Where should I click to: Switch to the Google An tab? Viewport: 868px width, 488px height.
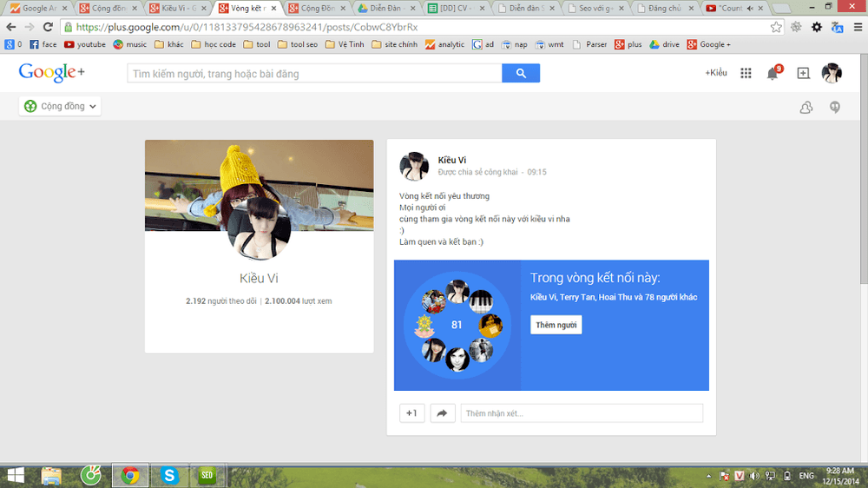coord(38,9)
